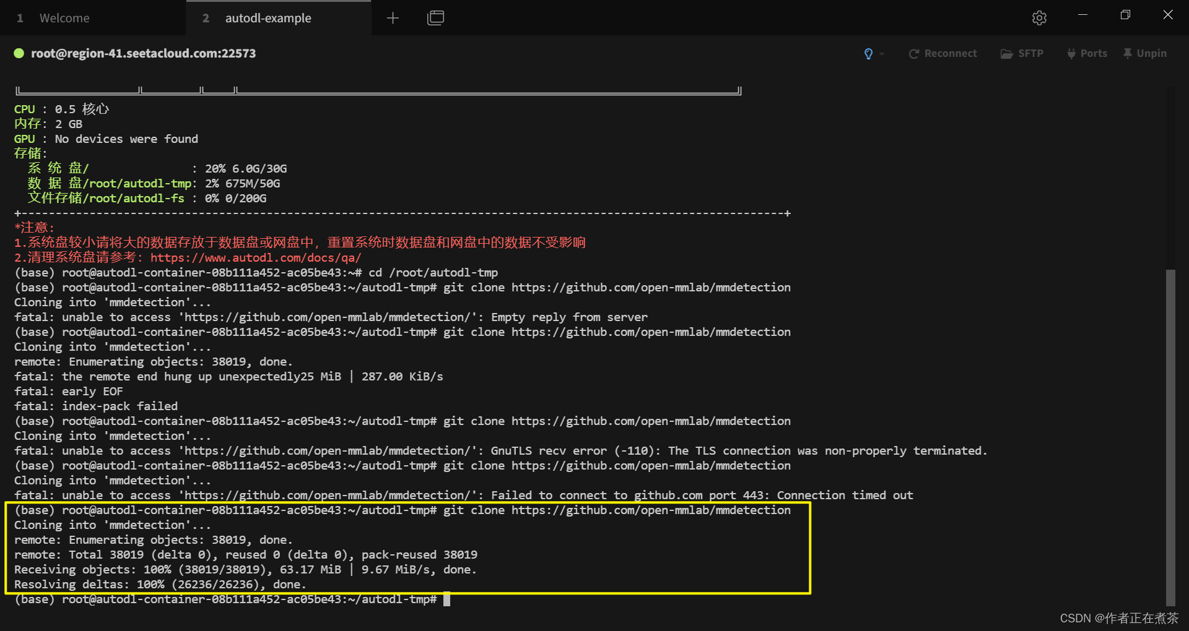The image size is (1189, 631).
Task: Click the terminal scrollbar thumb
Action: [x=1170, y=437]
